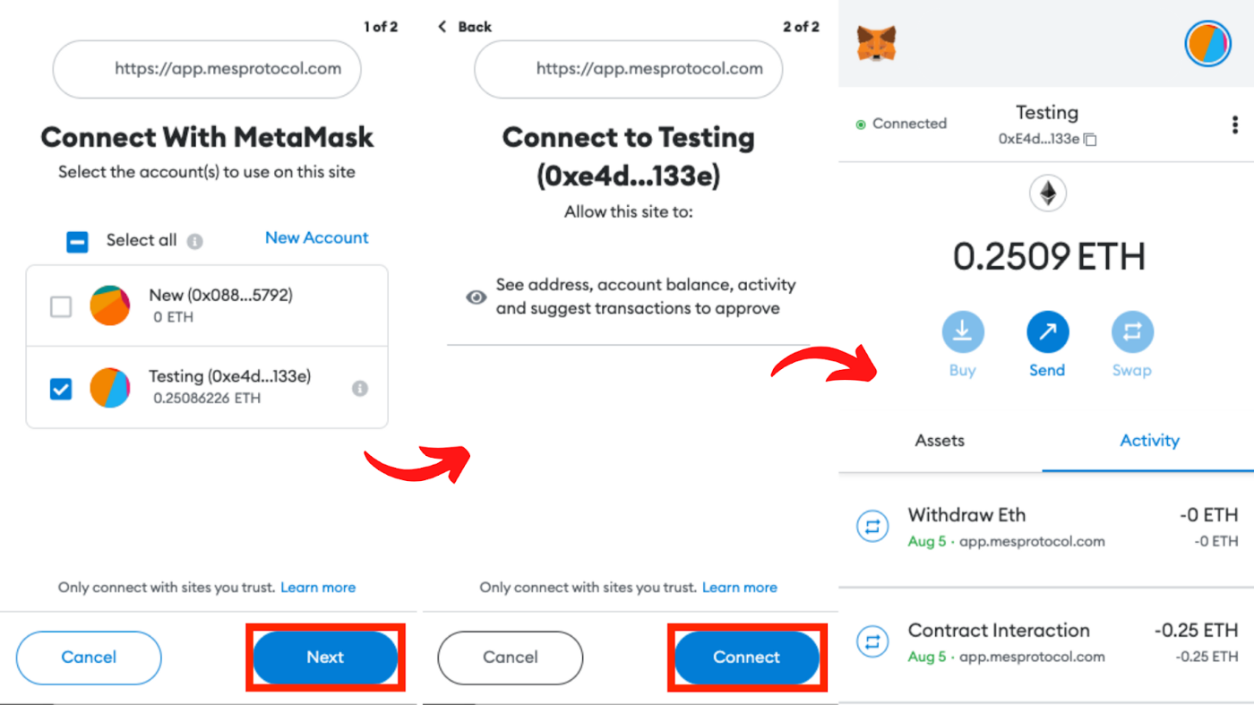Copy the Testing account address
Viewport: 1254px width, 705px height.
pyautogui.click(x=1090, y=140)
